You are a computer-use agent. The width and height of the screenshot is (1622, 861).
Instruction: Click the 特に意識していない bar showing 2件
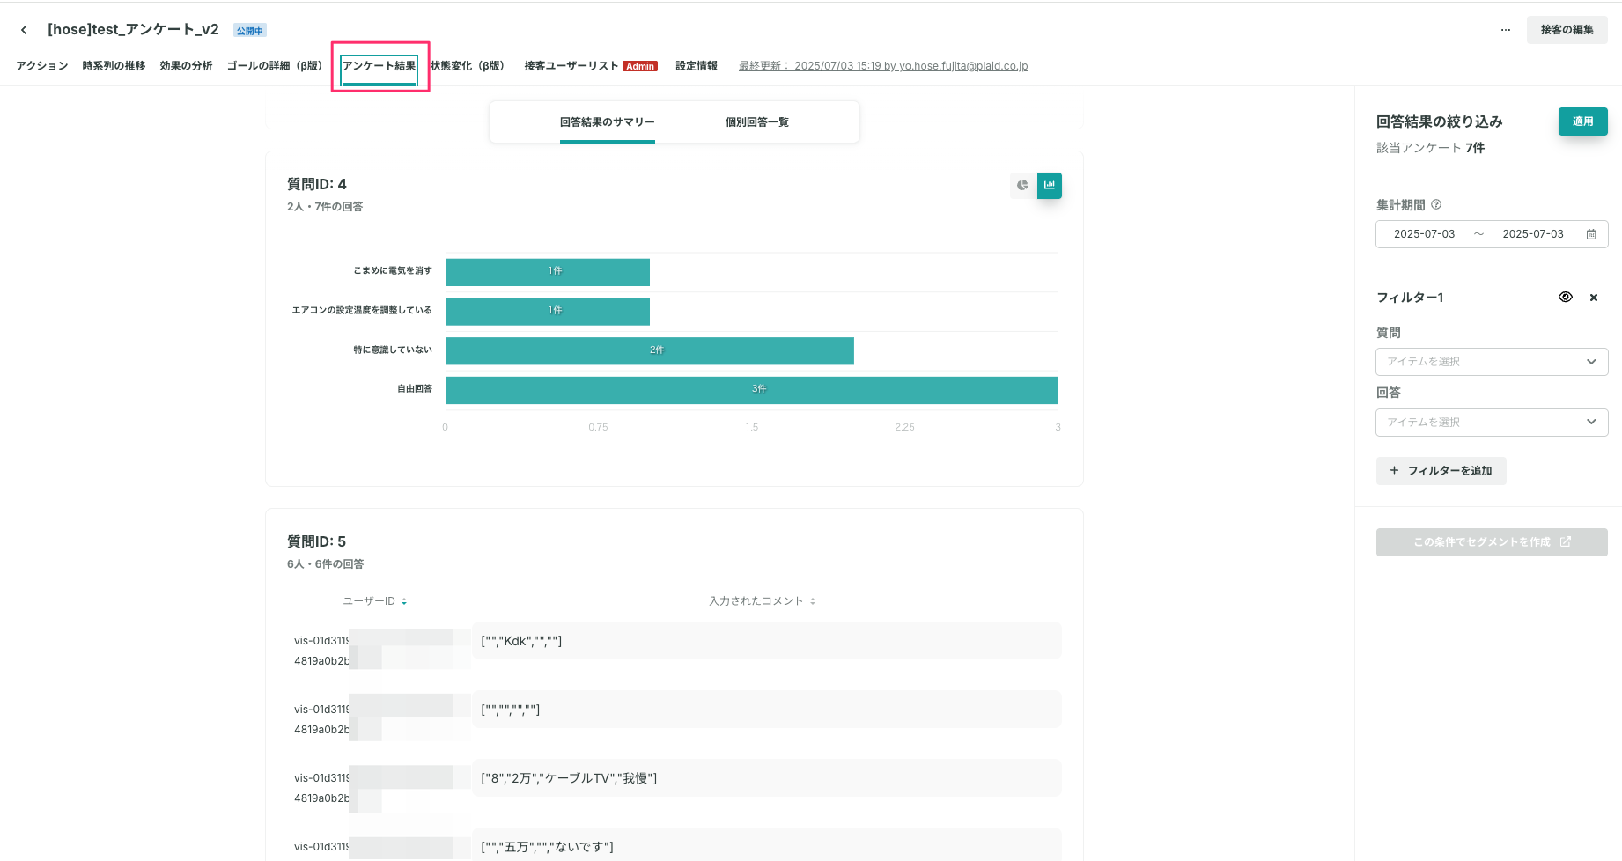pyautogui.click(x=650, y=350)
